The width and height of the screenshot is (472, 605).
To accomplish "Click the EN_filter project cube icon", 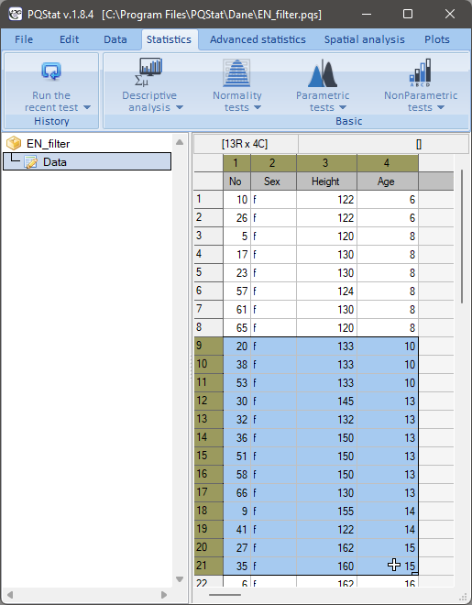I will [14, 144].
